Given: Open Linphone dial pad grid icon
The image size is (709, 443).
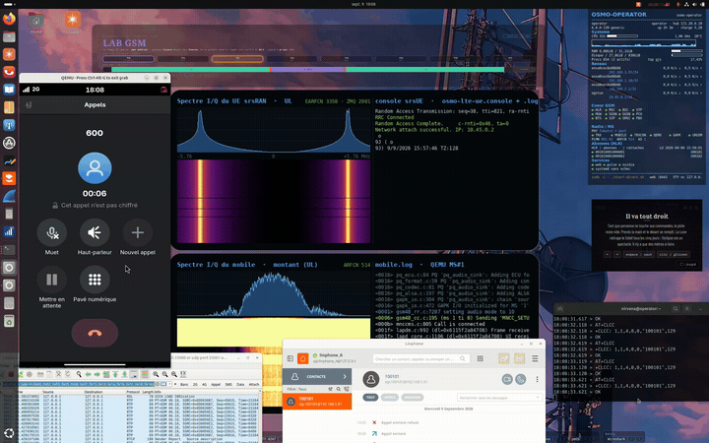Looking at the screenshot, I should [x=481, y=358].
